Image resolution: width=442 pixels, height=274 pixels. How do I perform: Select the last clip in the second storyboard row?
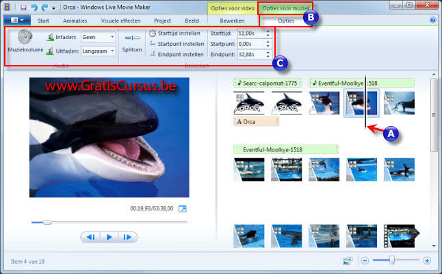click(x=399, y=169)
